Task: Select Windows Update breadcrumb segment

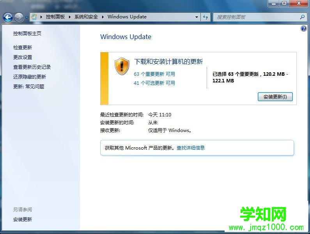Action: coord(127,17)
